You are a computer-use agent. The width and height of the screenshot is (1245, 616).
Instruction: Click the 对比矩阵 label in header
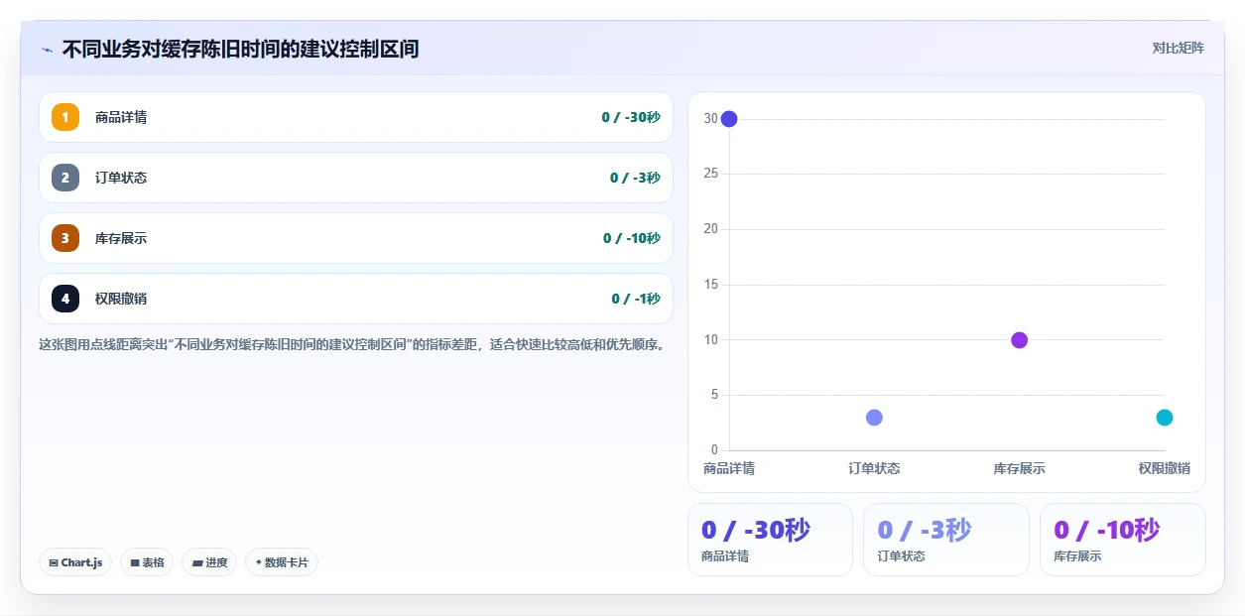(x=1179, y=48)
